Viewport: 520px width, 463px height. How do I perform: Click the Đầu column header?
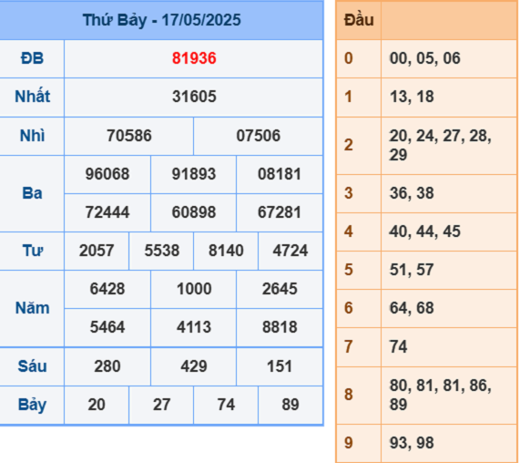[x=359, y=20]
